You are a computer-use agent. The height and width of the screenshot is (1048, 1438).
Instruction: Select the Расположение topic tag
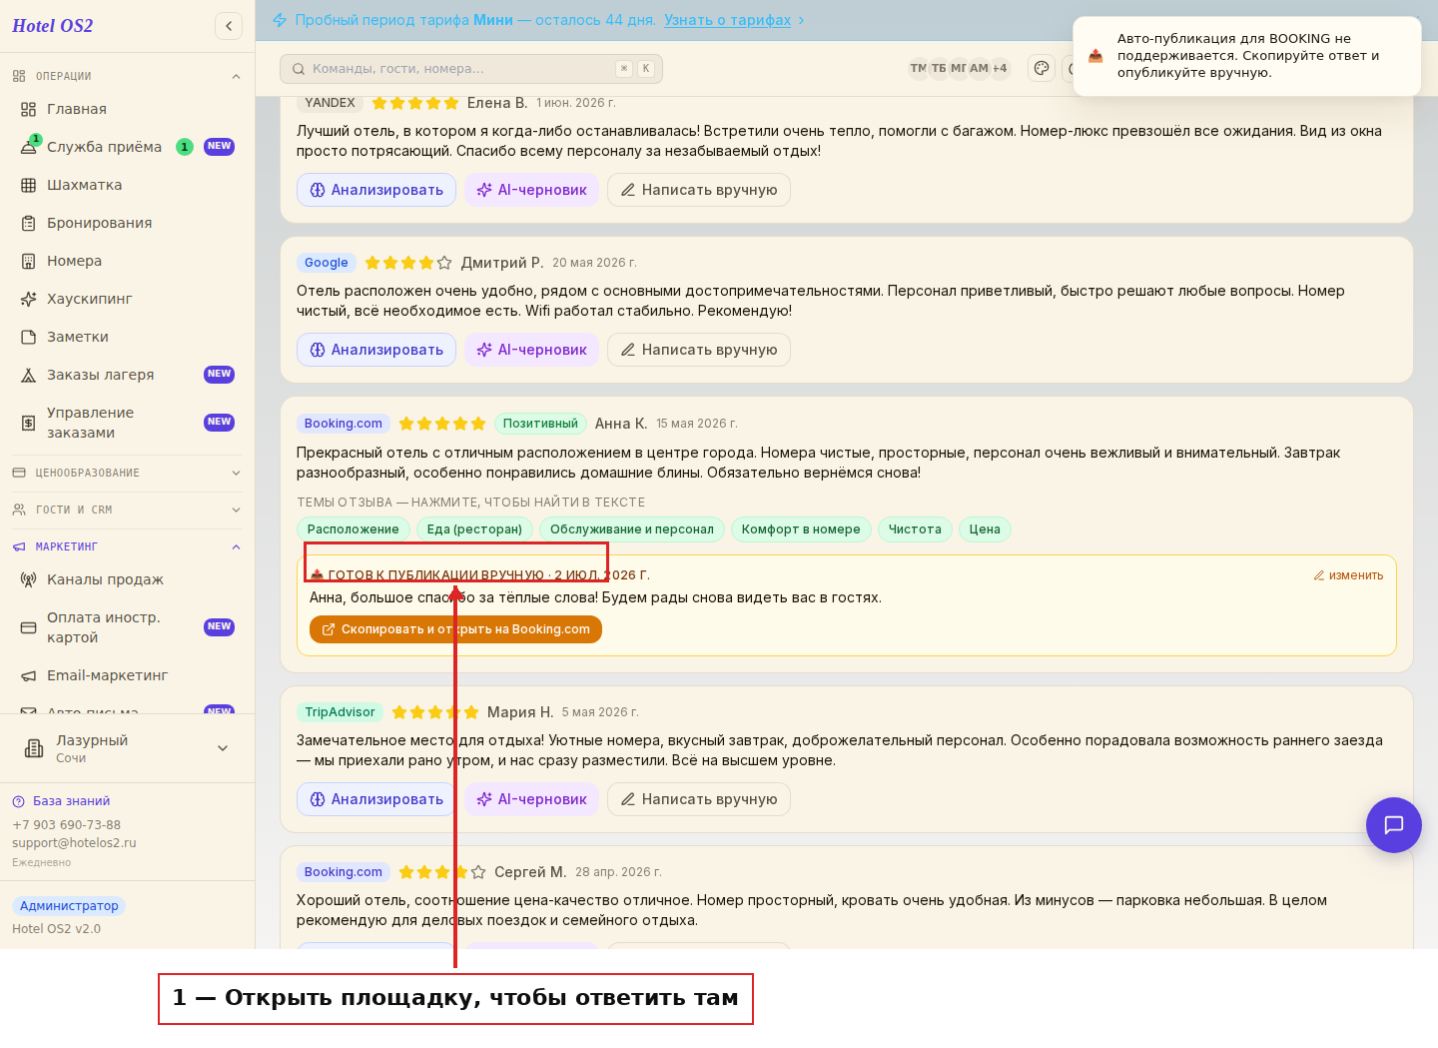coord(354,529)
